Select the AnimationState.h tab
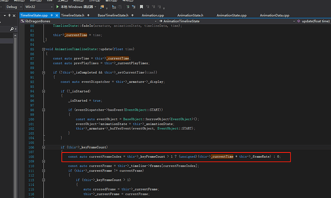This screenshot has height=198, width=331. click(x=190, y=15)
